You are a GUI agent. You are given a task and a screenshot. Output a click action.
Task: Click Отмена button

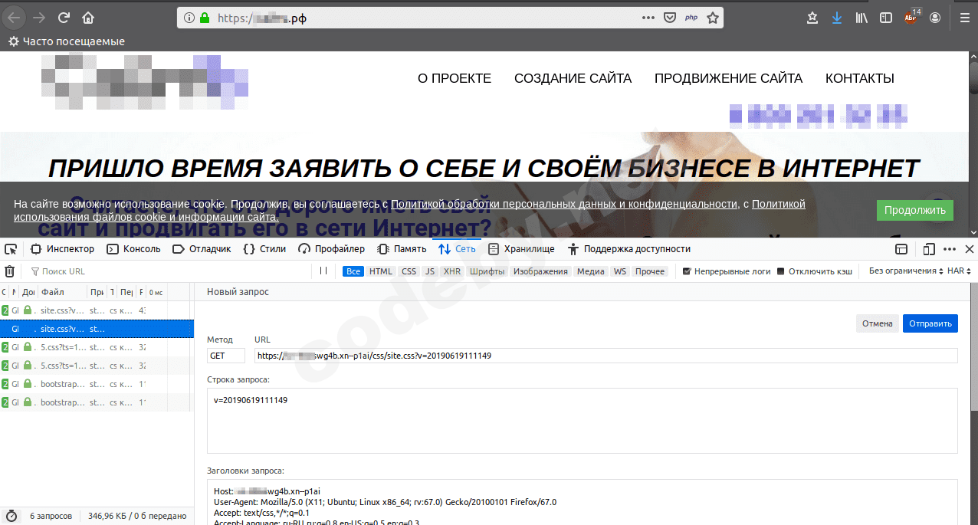coord(878,323)
